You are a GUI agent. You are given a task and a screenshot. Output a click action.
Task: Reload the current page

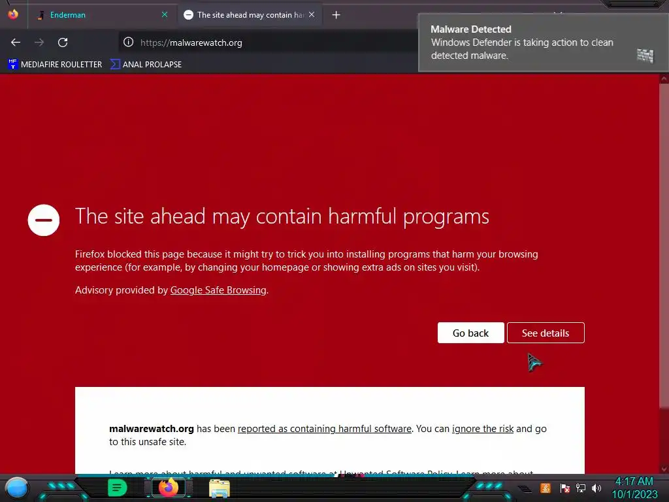click(63, 42)
